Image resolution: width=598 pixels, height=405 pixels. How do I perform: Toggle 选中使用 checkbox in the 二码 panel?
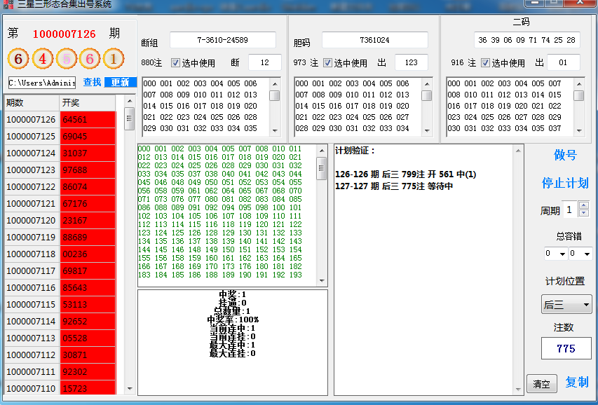click(486, 63)
